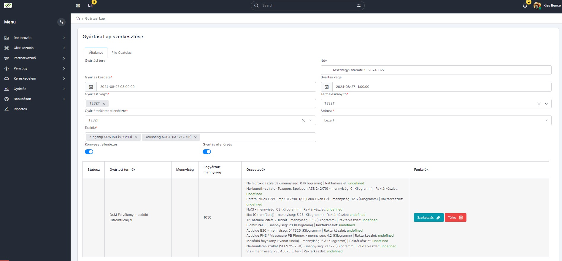Click the Pénzügy dollar icon
562x261 pixels.
[7, 68]
